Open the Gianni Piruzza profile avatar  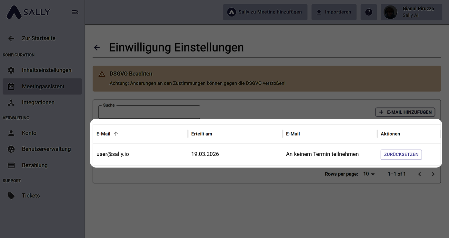[x=390, y=12]
